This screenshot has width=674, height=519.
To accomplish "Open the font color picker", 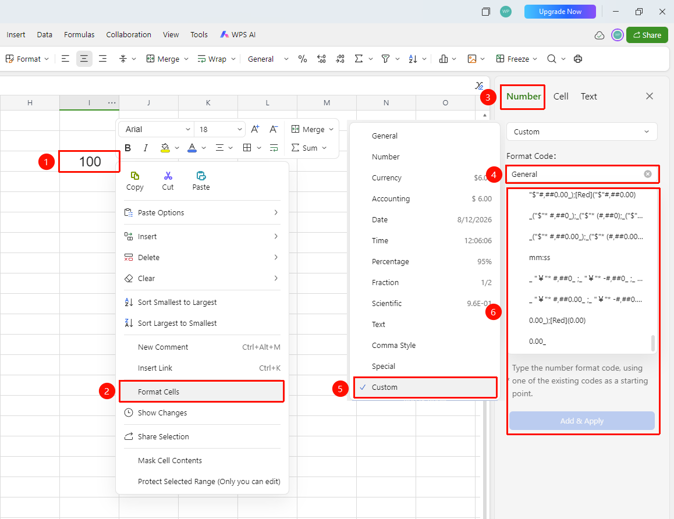I will pyautogui.click(x=192, y=148).
